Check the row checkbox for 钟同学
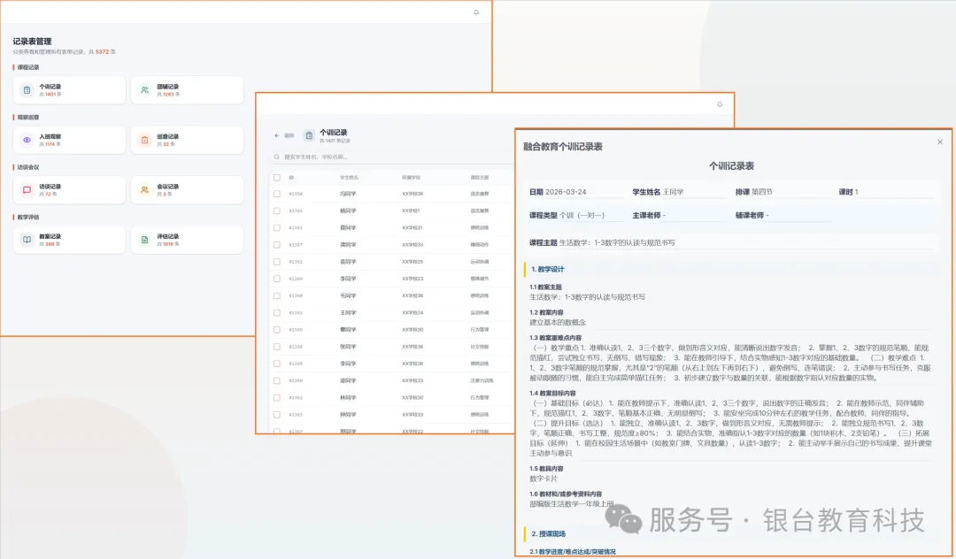Screen dimensions: 956x559 (x=277, y=415)
